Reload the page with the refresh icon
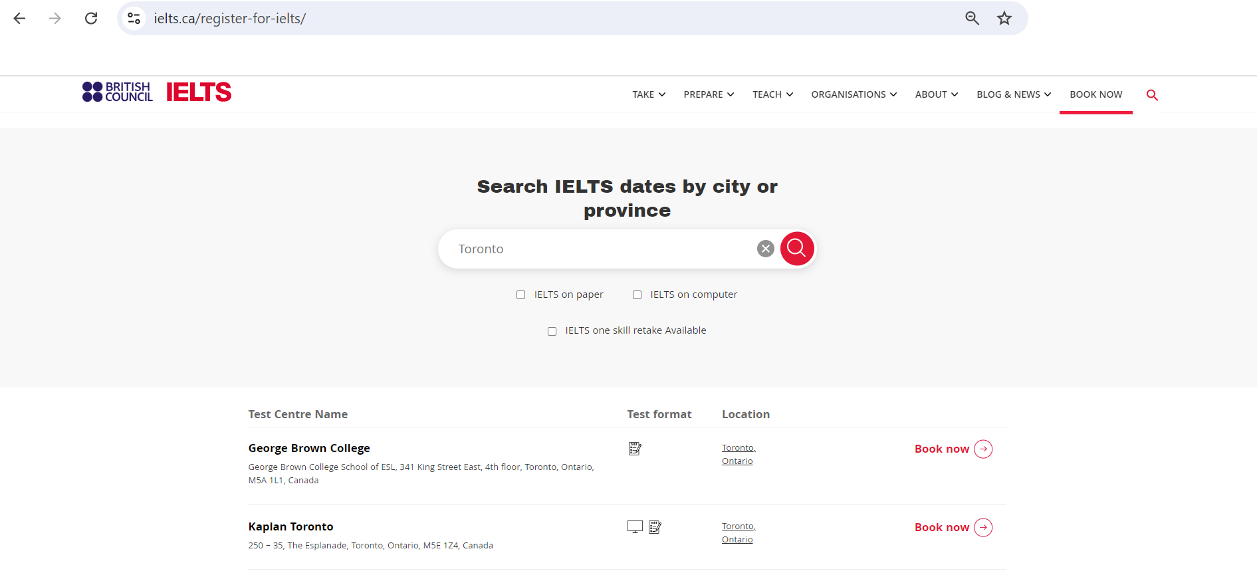1257x575 pixels. pyautogui.click(x=91, y=19)
